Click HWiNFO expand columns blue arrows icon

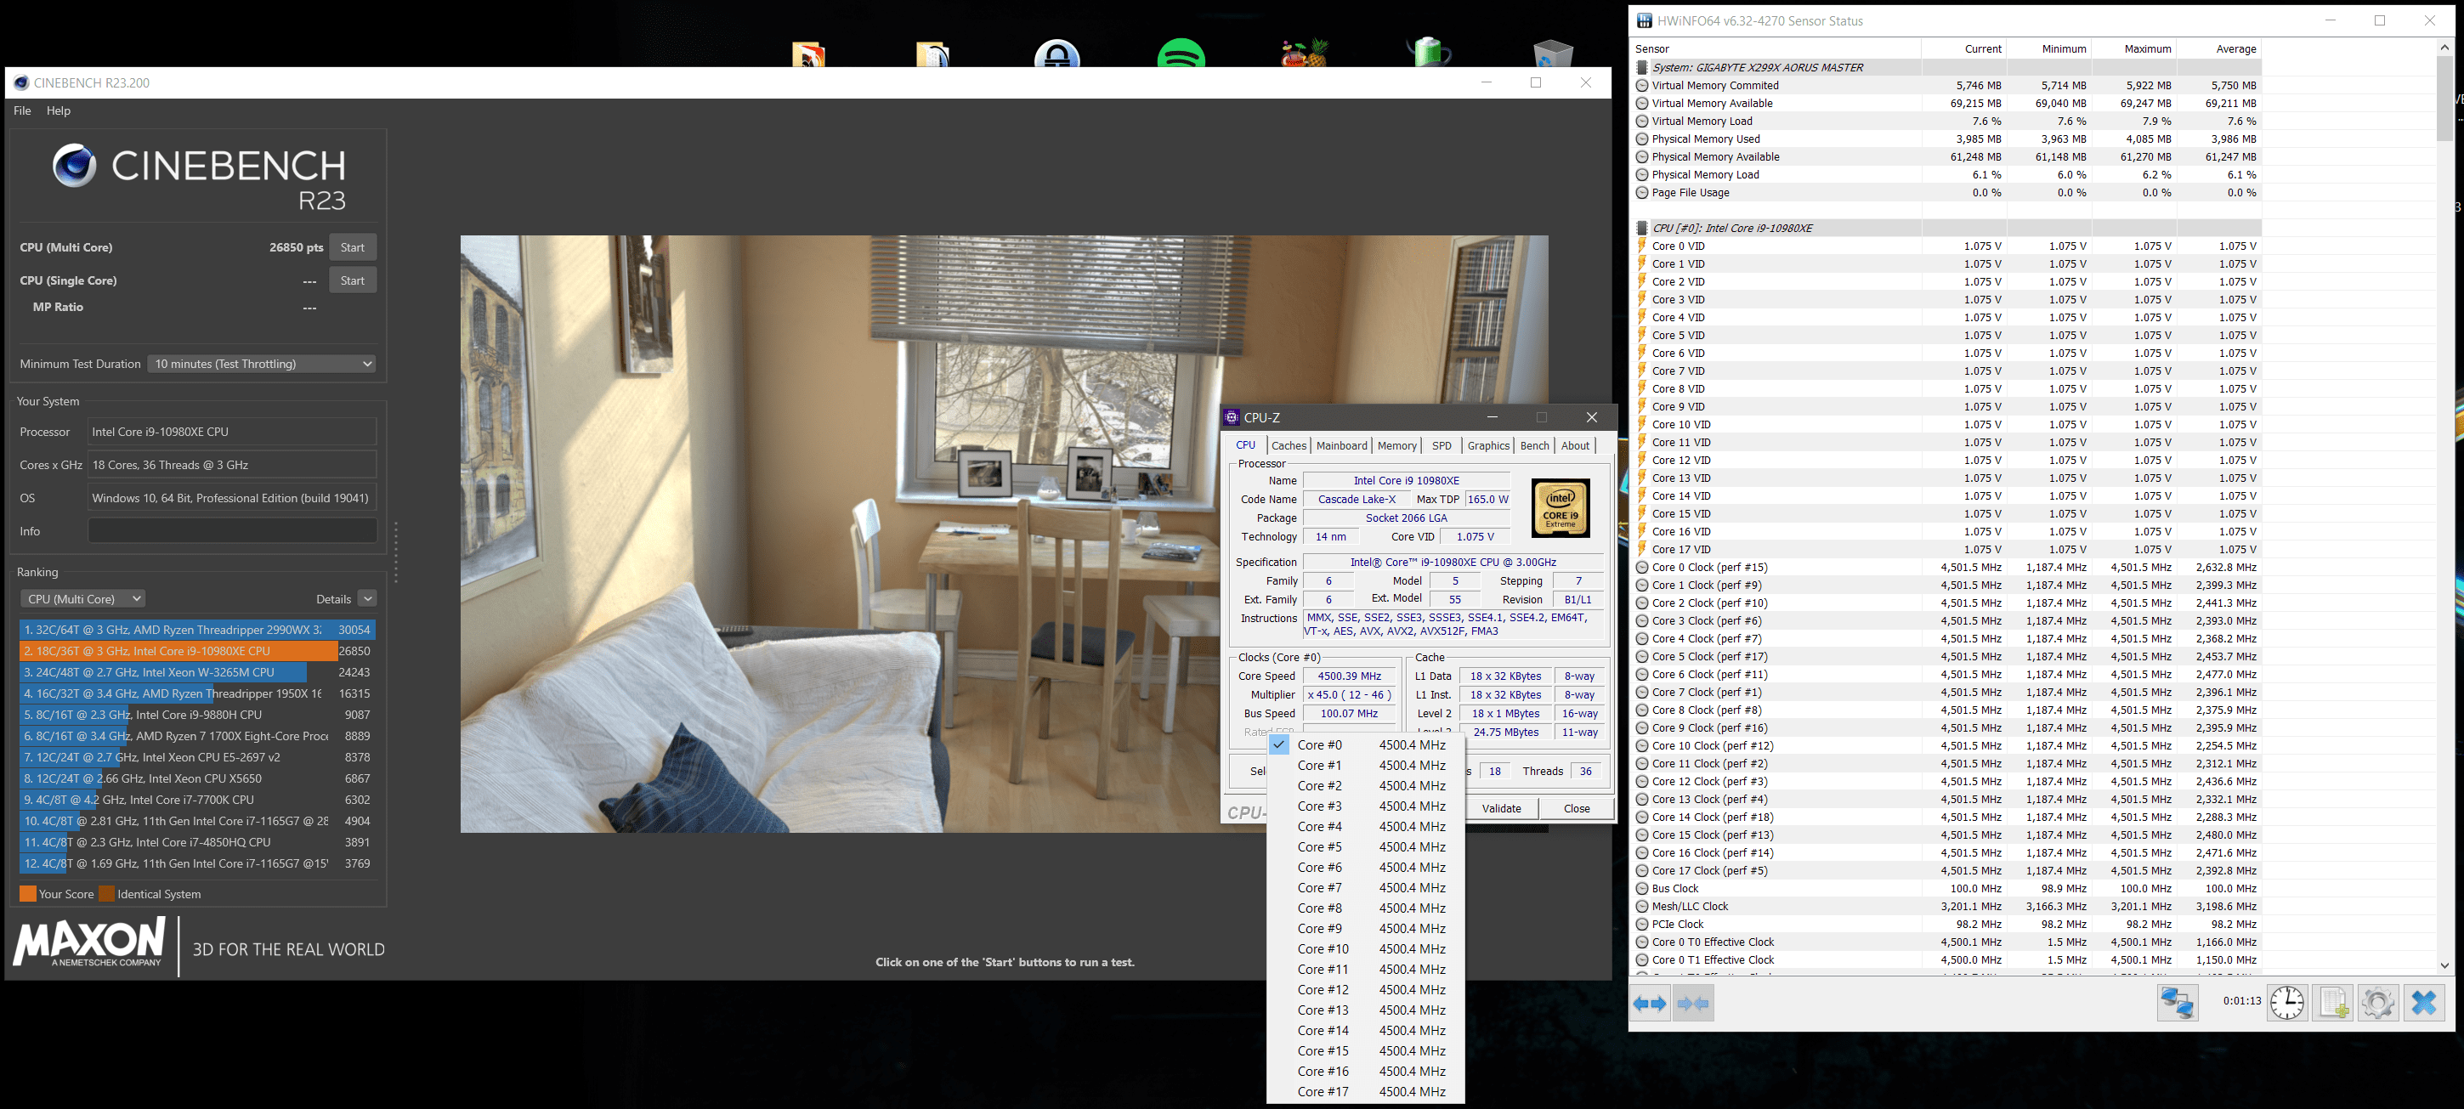[x=1649, y=1004]
